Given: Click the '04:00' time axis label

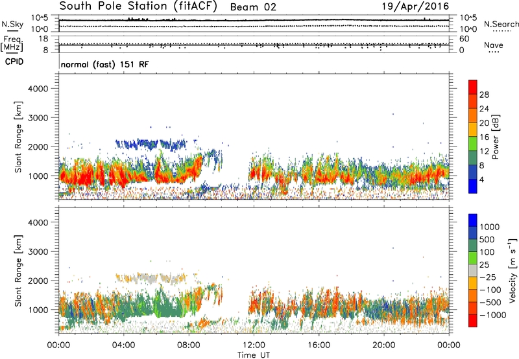Looking at the screenshot, I should point(123,345).
